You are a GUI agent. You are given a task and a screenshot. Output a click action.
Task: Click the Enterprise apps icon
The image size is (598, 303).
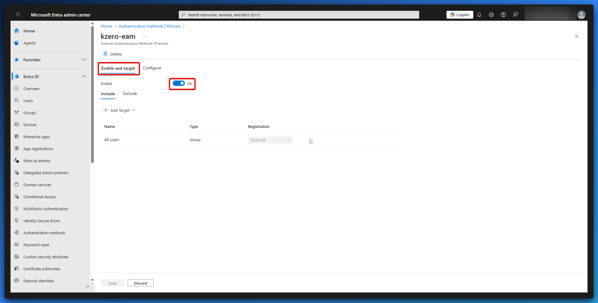point(17,136)
